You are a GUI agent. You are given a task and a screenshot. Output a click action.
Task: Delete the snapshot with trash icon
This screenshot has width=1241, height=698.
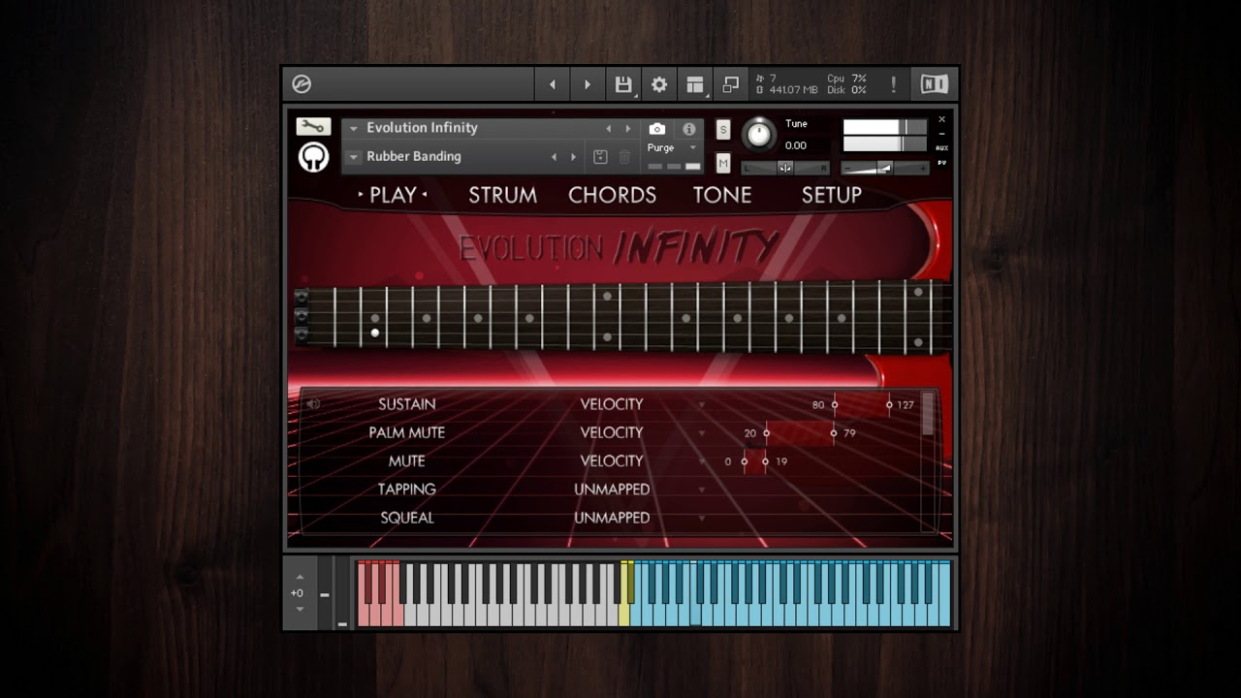pyautogui.click(x=625, y=157)
